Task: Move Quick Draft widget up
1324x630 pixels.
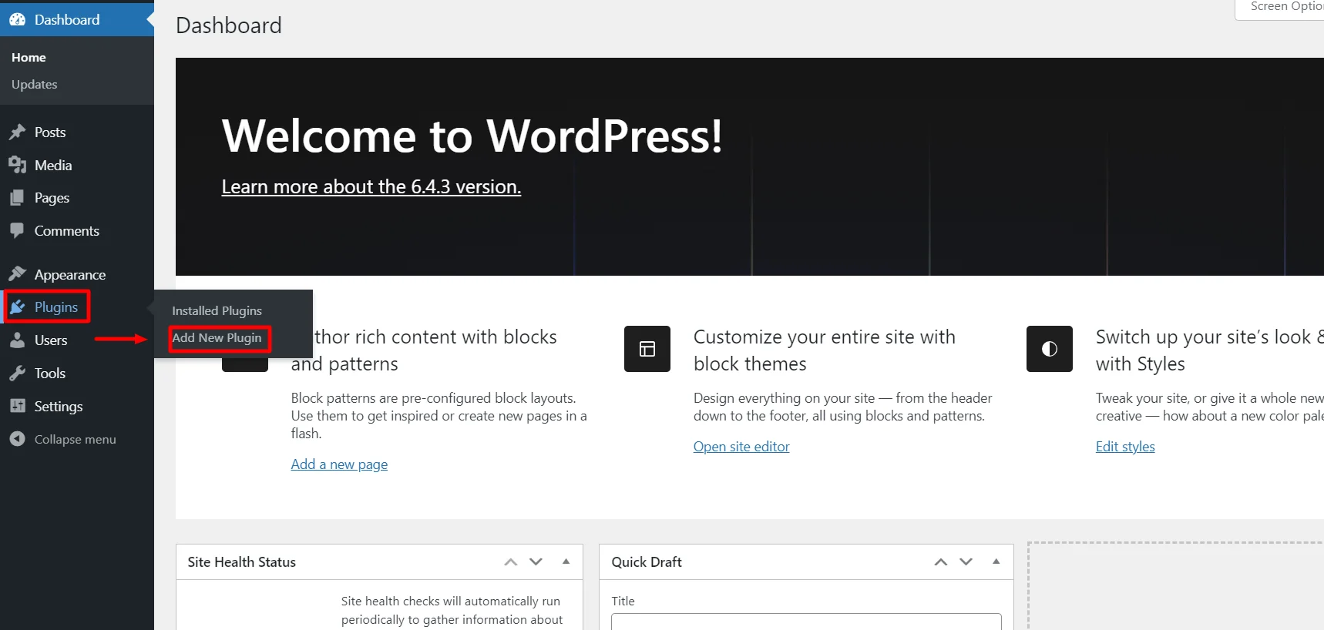Action: point(941,562)
